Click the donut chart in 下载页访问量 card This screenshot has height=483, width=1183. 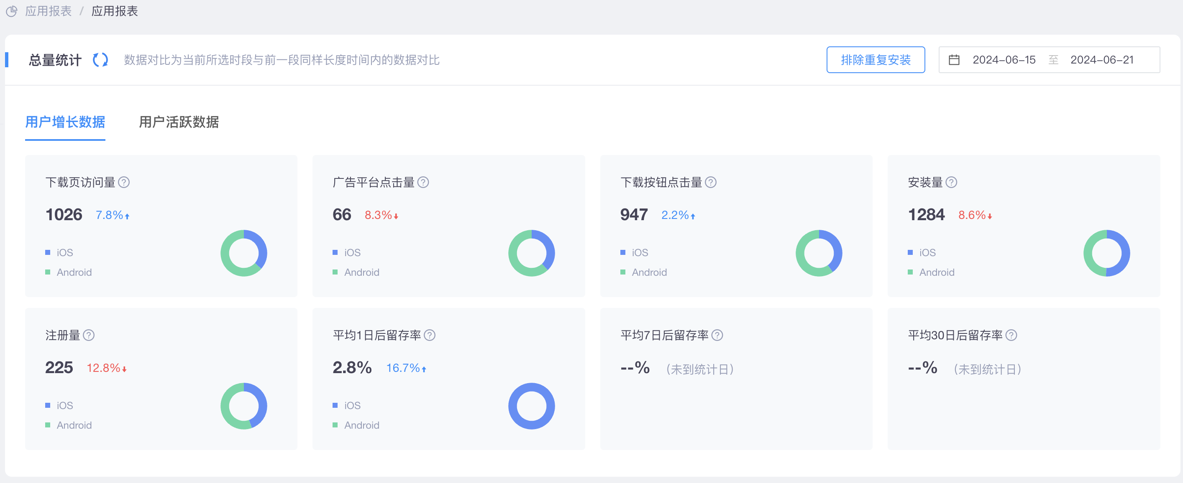tap(244, 253)
